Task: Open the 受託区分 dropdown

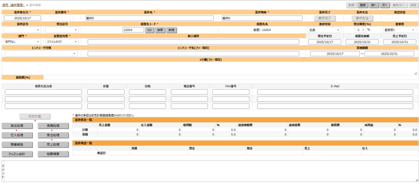Action: point(62,30)
